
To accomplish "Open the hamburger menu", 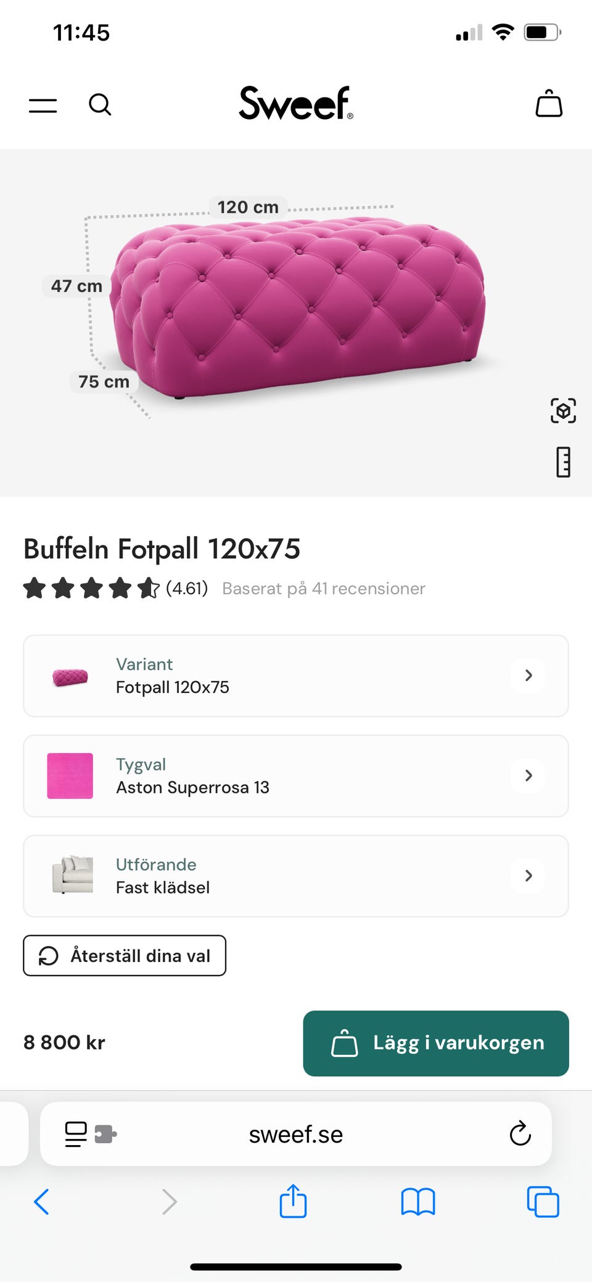I will [43, 105].
